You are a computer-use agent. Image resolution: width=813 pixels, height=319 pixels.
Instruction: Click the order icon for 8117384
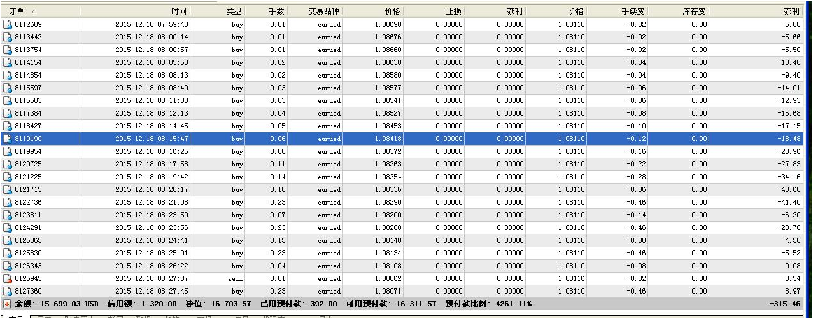pyautogui.click(x=8, y=113)
